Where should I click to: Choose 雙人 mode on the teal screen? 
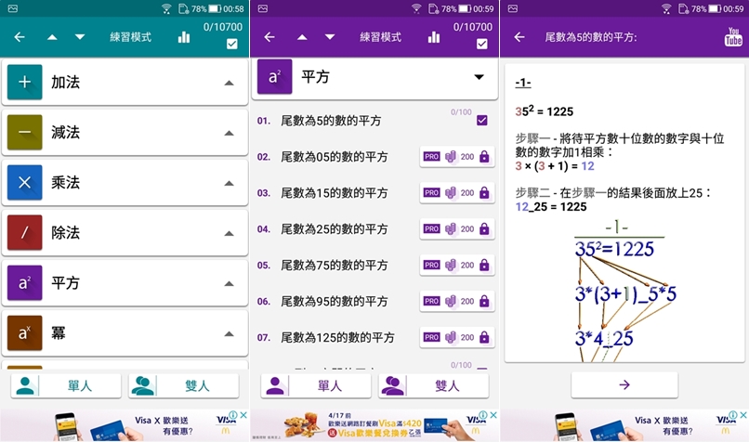point(183,385)
